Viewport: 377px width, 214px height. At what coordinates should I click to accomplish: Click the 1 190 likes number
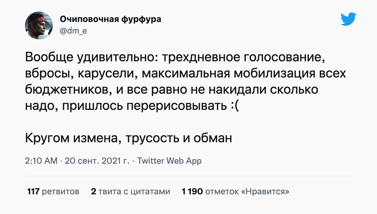coord(192,191)
